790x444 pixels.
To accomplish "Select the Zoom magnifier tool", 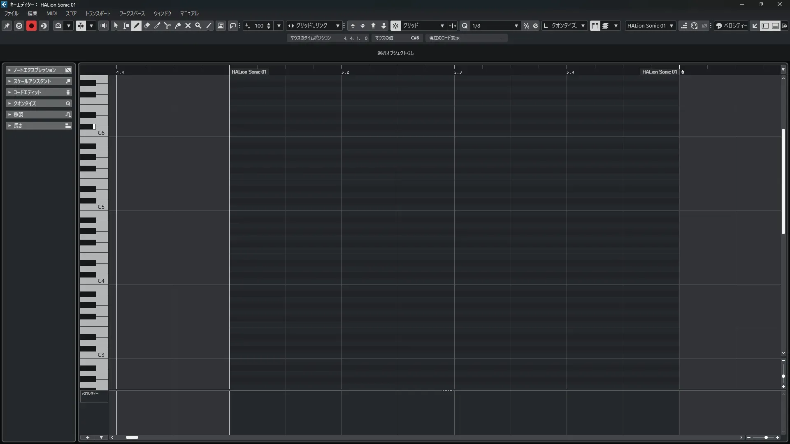I will tap(198, 25).
